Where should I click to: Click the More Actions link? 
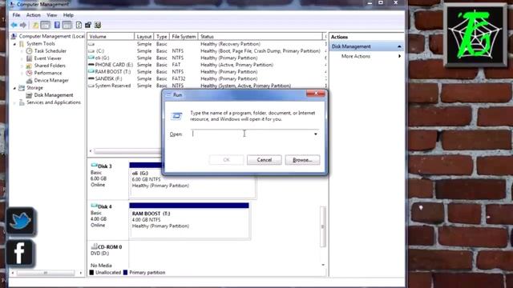click(356, 56)
